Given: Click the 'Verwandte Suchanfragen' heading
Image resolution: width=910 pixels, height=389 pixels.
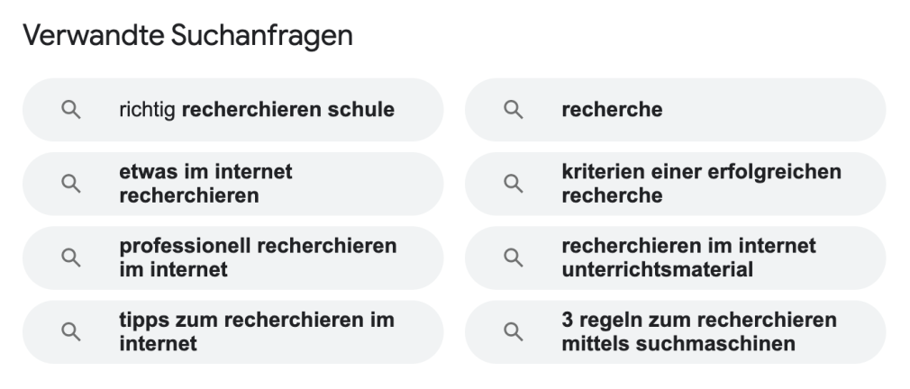Looking at the screenshot, I should point(187,35).
